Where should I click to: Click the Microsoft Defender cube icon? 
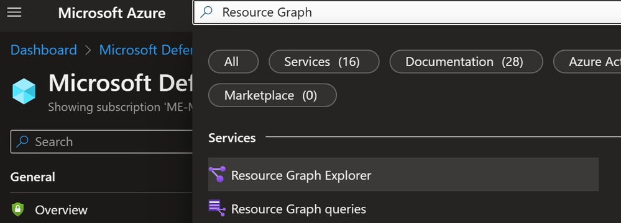coord(24,91)
